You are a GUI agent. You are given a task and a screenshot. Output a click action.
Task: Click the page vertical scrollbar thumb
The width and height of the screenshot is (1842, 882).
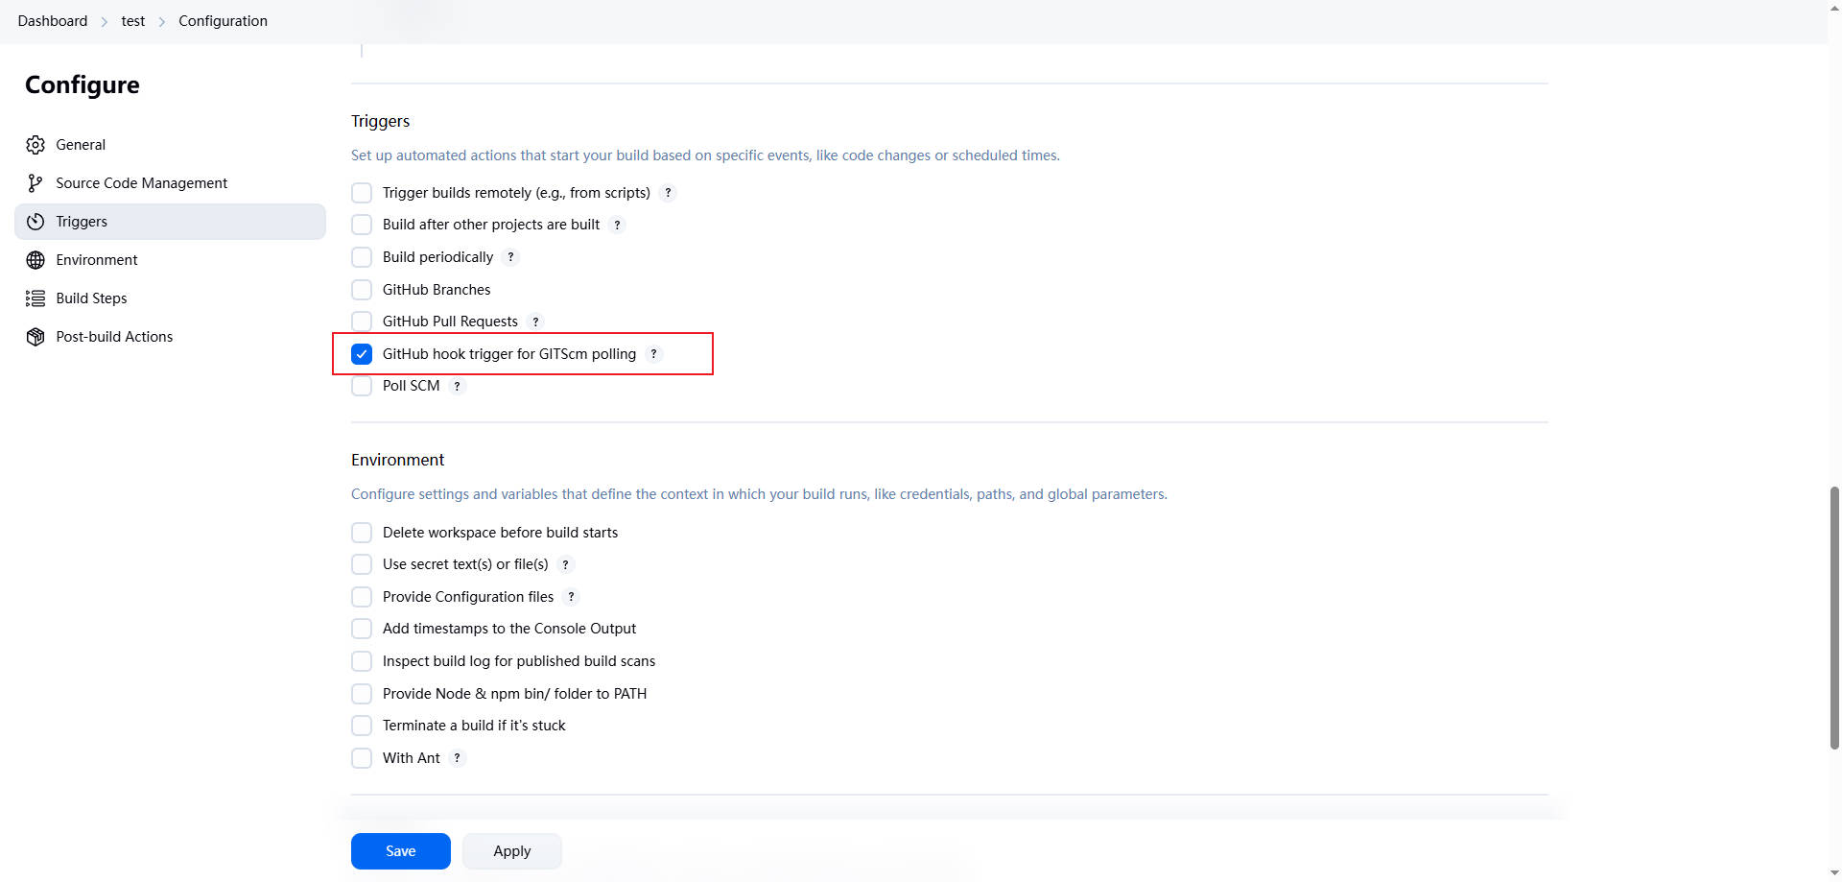[x=1834, y=616]
